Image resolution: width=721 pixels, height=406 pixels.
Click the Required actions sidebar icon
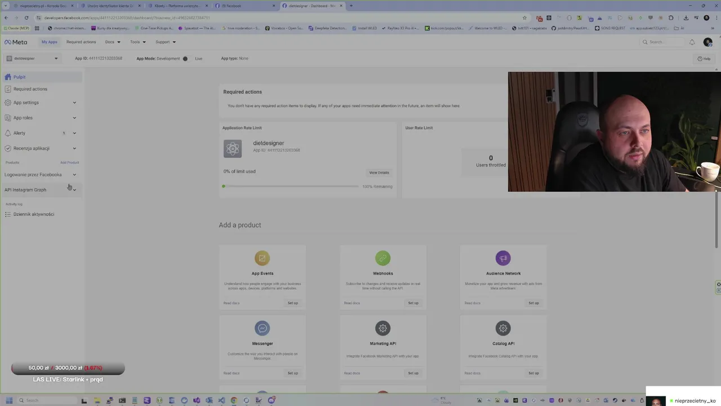pyautogui.click(x=8, y=89)
